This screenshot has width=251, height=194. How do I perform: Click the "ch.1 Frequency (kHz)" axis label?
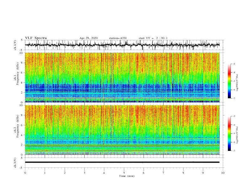16,74
